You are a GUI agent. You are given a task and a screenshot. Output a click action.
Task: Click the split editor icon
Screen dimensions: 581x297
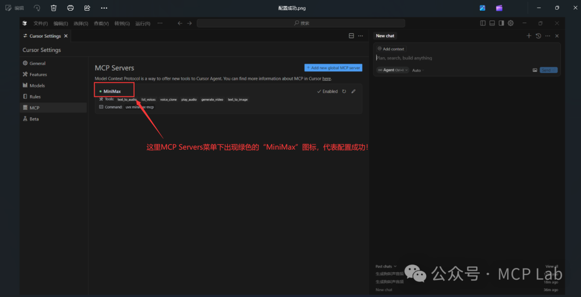[x=351, y=36]
